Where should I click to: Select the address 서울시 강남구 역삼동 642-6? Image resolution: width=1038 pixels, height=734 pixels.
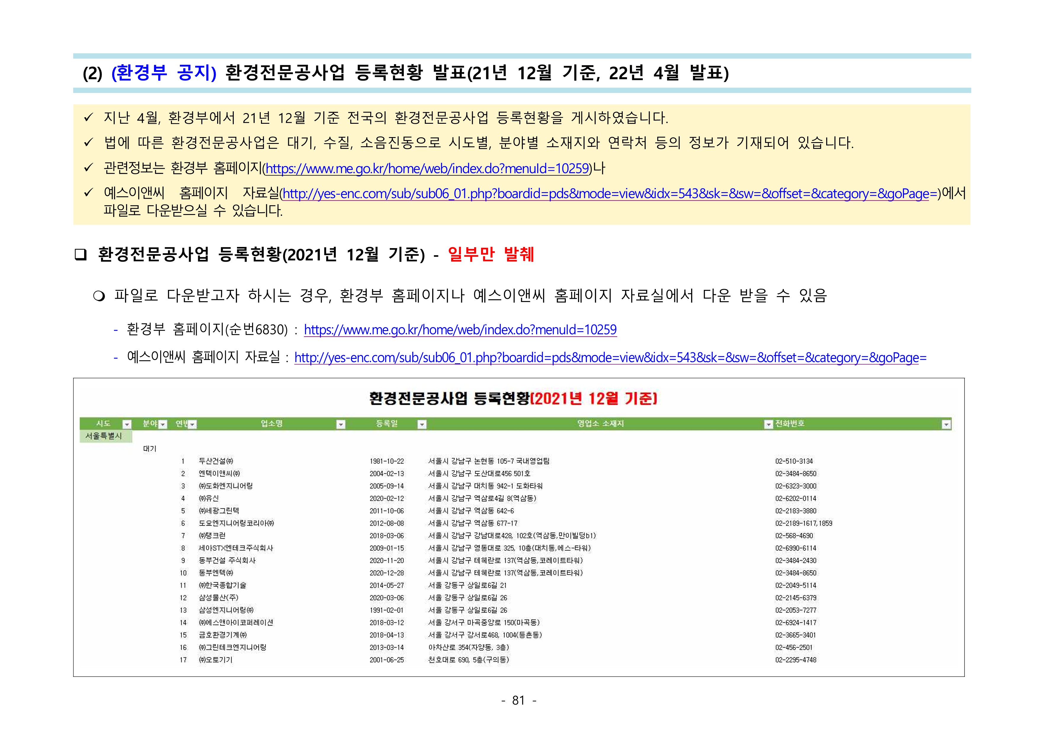coord(471,511)
